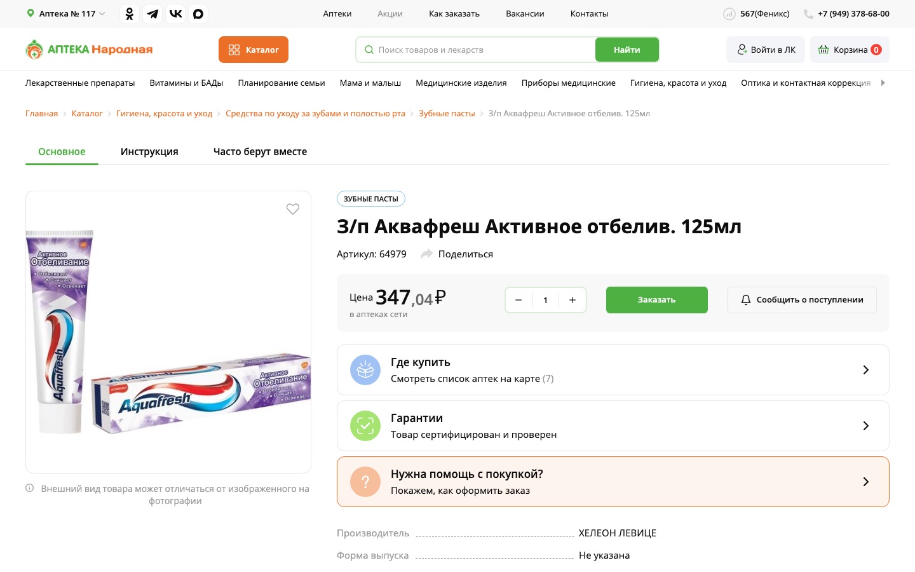Click Войти в ЛК login button

coord(766,50)
